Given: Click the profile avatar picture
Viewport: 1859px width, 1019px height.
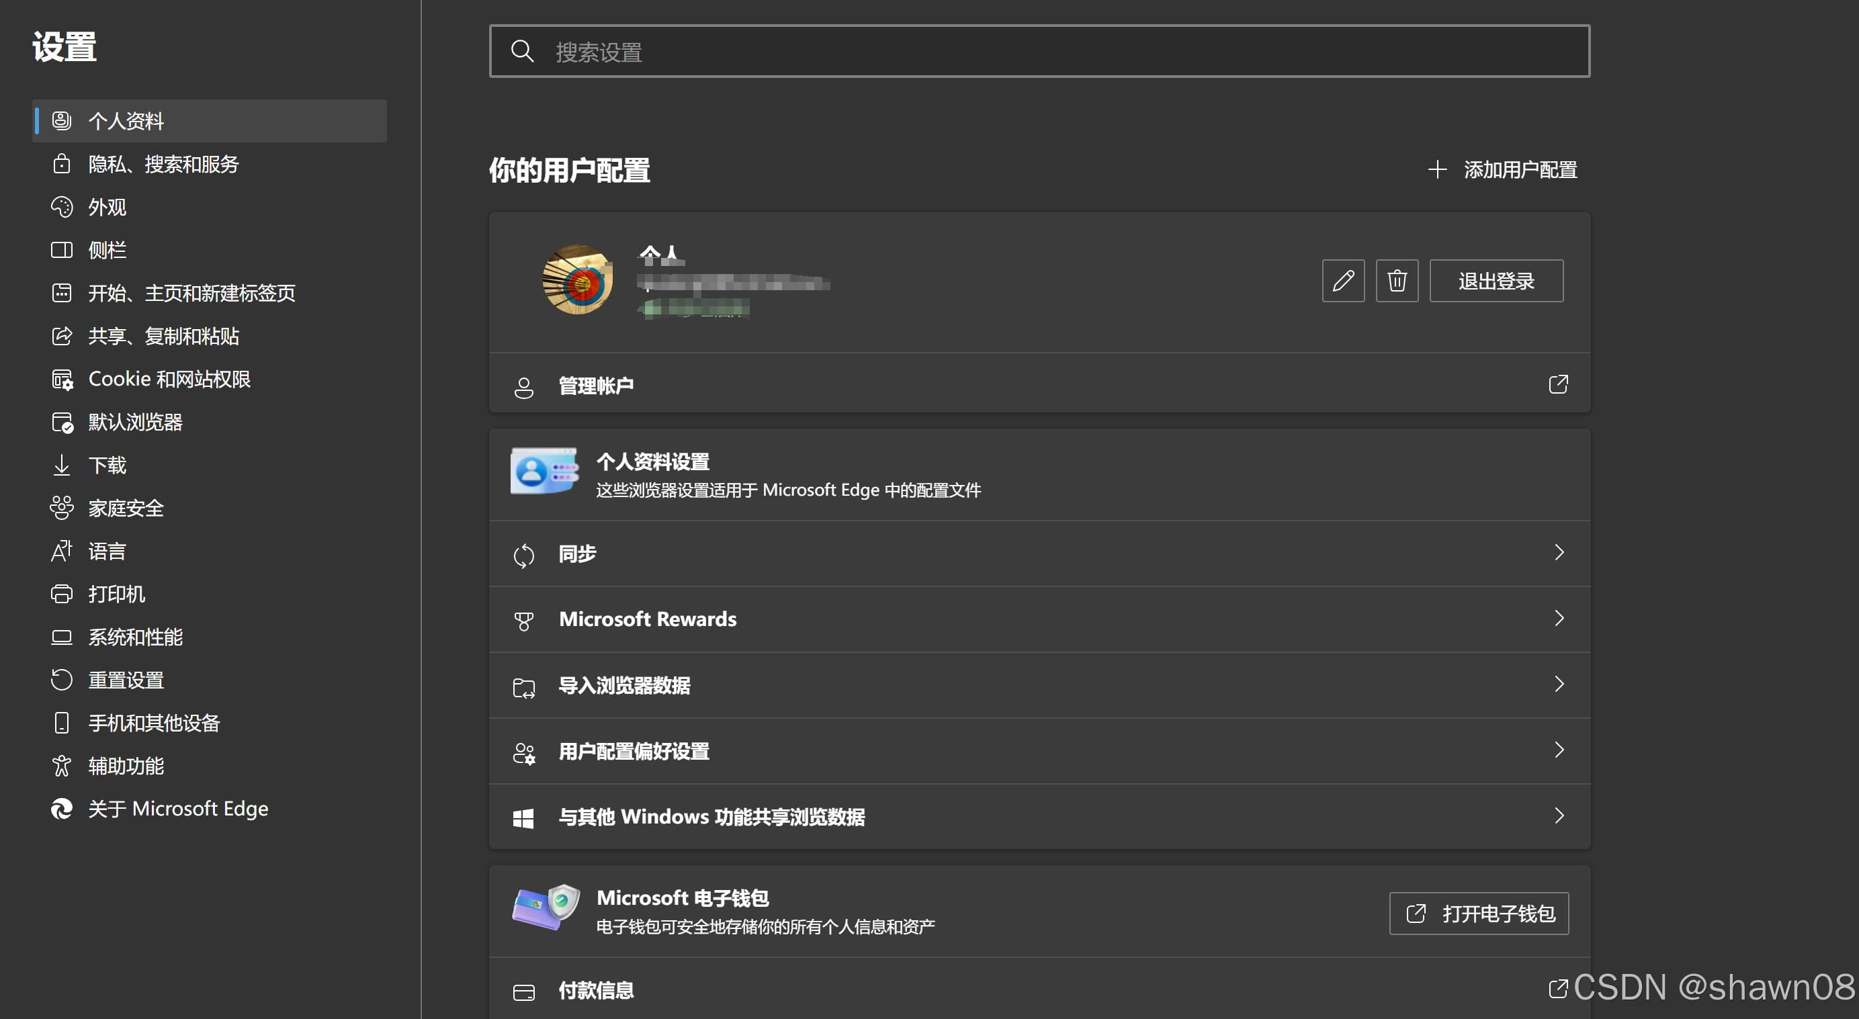Looking at the screenshot, I should pyautogui.click(x=577, y=279).
